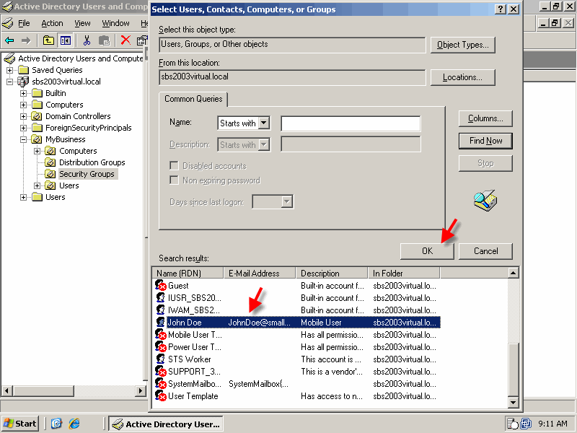Image resolution: width=577 pixels, height=433 pixels.
Task: Toggle the Show/Hide console tree icon
Action: tap(66, 40)
